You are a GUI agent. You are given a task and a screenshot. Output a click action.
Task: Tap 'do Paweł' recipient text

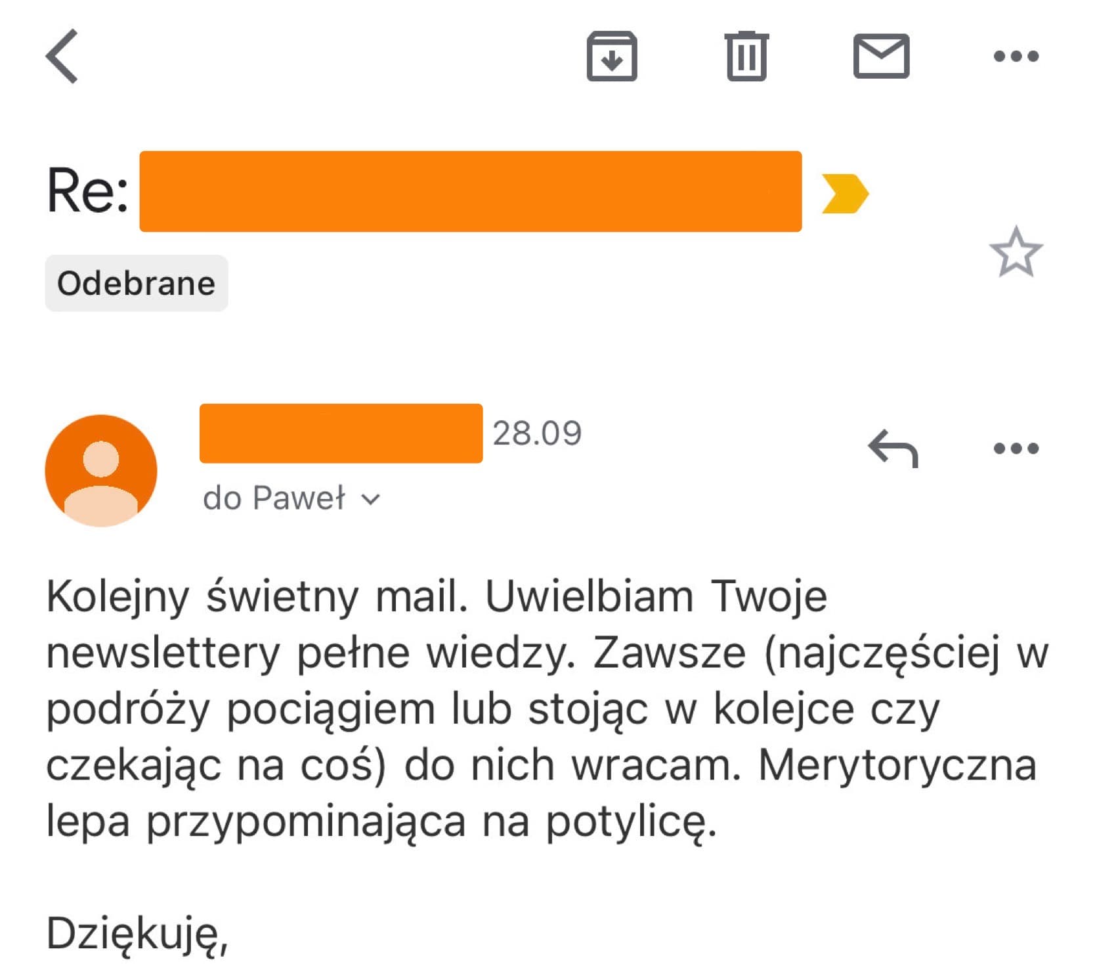click(x=276, y=498)
